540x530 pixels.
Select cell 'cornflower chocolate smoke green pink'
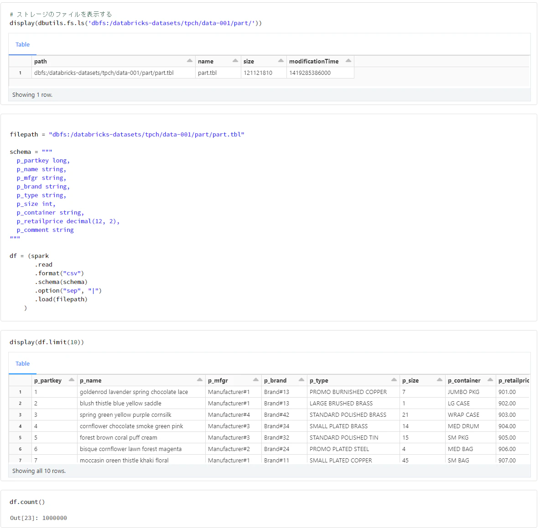click(x=141, y=426)
